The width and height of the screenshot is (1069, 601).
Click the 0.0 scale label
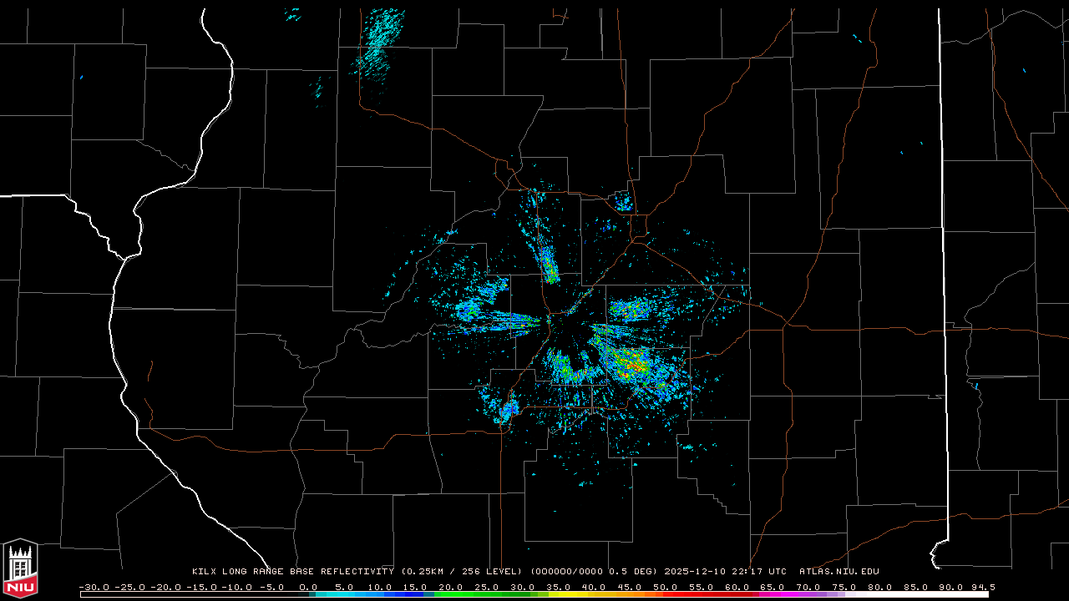pos(308,587)
